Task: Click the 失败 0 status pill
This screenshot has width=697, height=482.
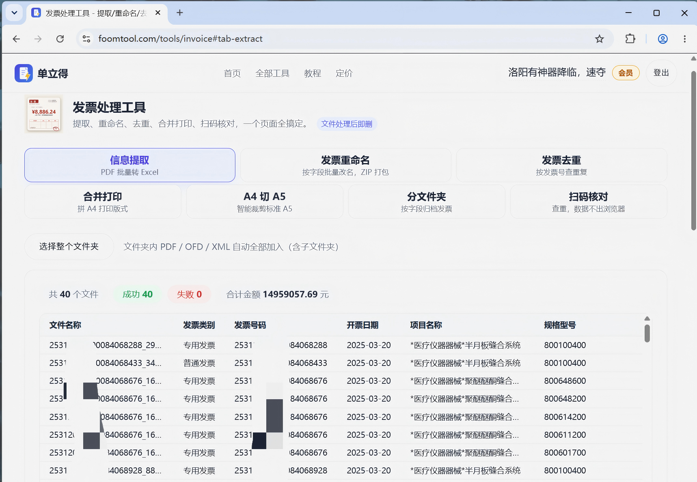Action: point(189,295)
